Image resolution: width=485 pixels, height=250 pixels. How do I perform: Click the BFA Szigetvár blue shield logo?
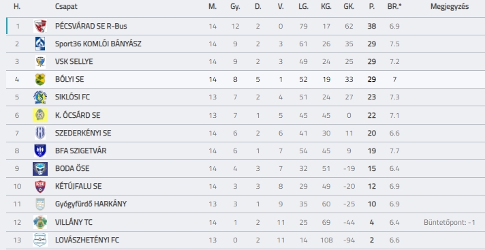[x=40, y=151]
